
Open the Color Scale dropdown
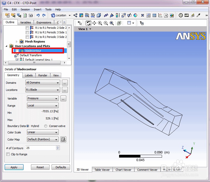[43, 132]
